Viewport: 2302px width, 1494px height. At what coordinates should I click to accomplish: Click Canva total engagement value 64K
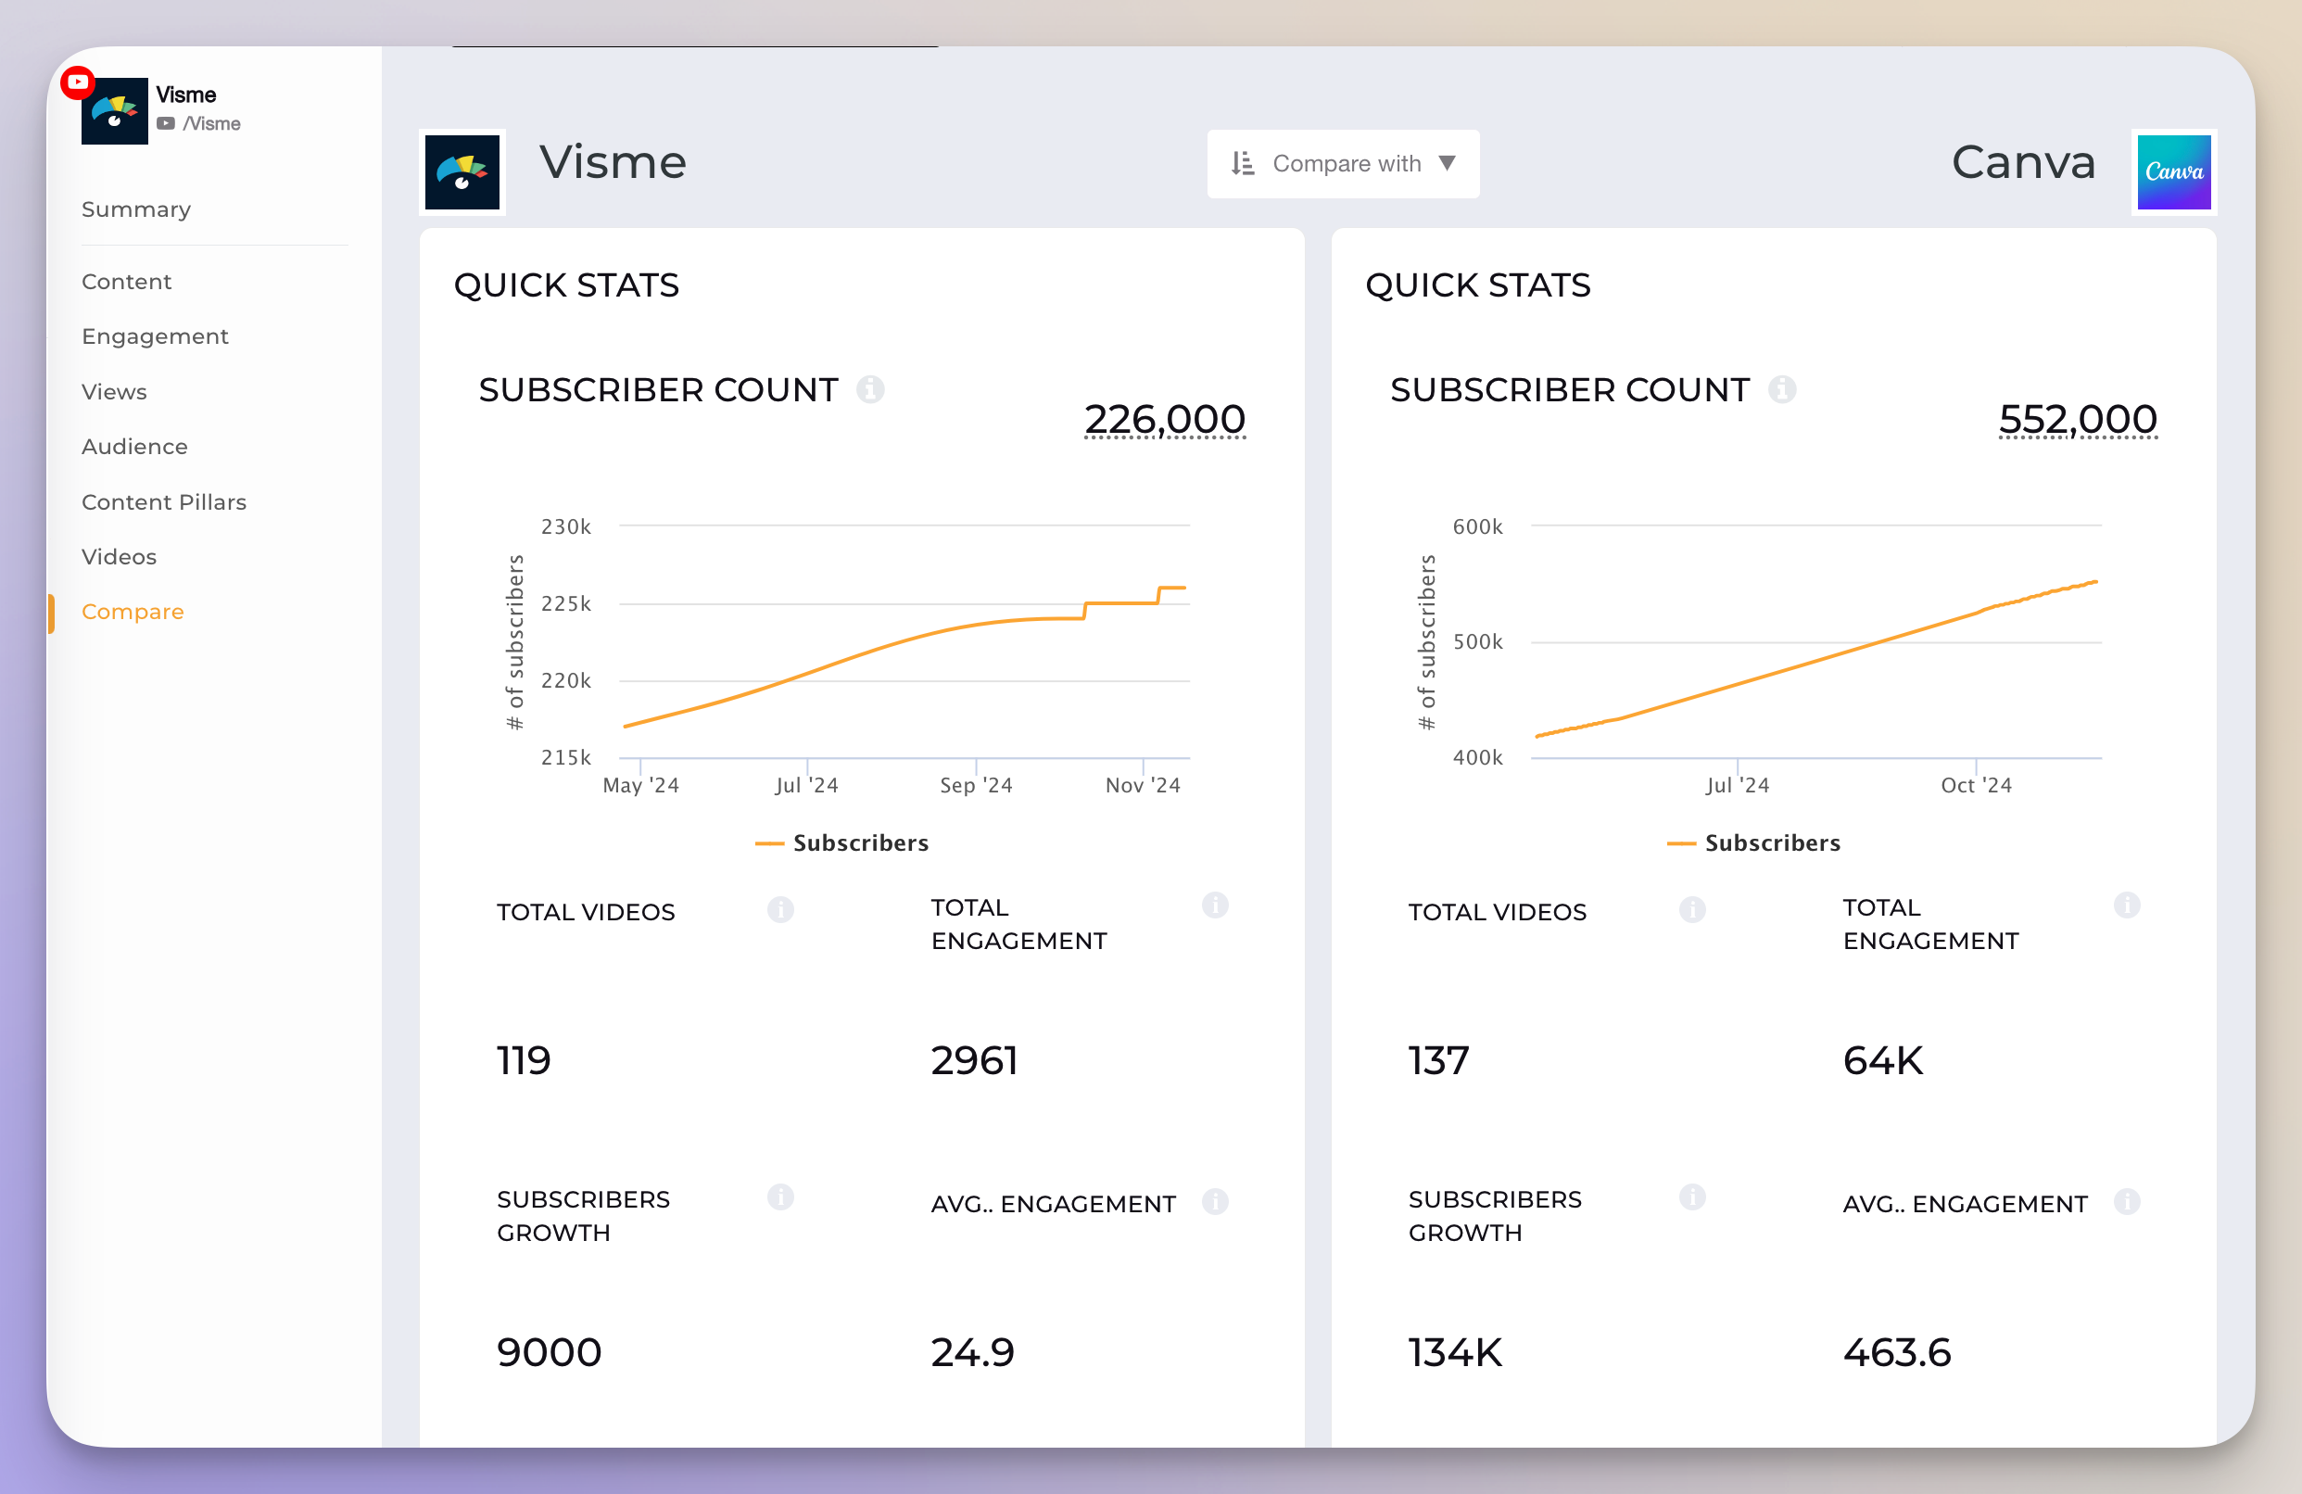(1882, 1061)
